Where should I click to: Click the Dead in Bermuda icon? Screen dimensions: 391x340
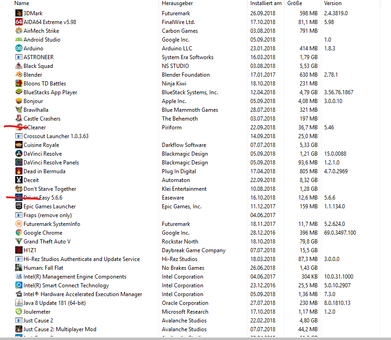click(19, 171)
